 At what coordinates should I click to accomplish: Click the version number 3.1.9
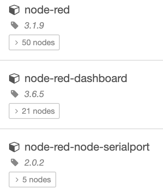(34, 25)
